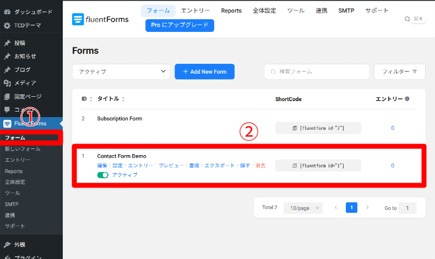435x259 pixels.
Task: Click the filter icon in フィルター button
Action: (x=415, y=71)
